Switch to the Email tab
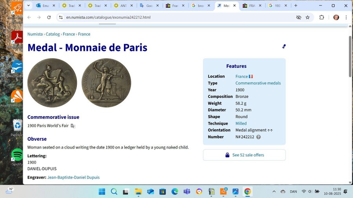Image resolution: width=353 pixels, height=198 pixels. [43, 6]
